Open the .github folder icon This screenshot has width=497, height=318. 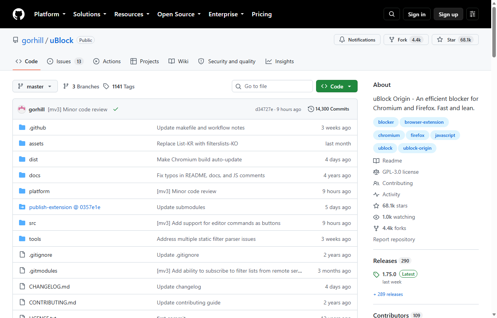click(x=22, y=128)
